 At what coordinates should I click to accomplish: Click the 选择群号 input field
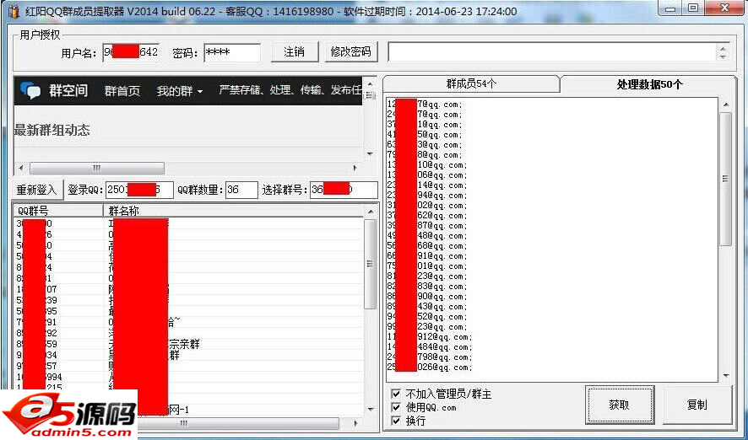tap(344, 190)
